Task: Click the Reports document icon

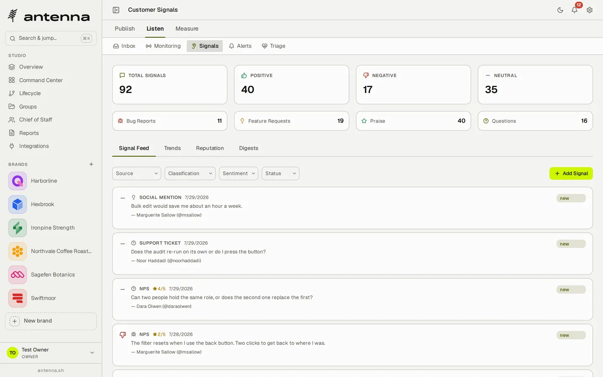Action: point(12,133)
